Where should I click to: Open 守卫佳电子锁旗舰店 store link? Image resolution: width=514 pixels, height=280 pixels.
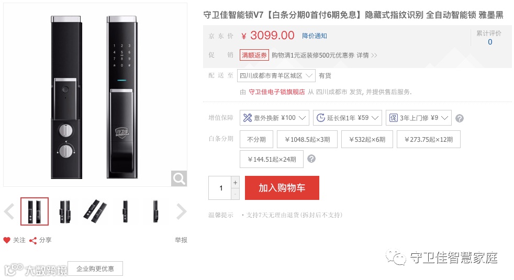[x=277, y=92]
